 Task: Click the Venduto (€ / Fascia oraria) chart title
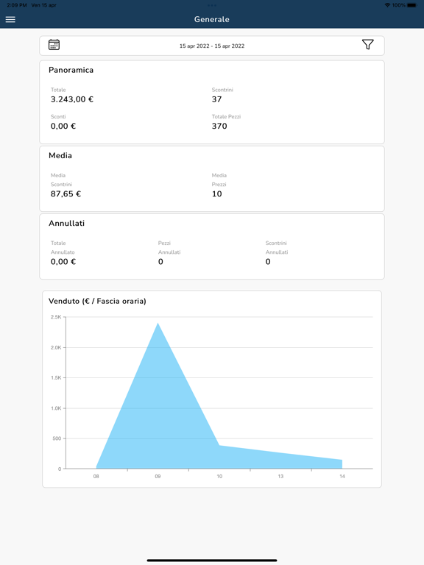[97, 301]
